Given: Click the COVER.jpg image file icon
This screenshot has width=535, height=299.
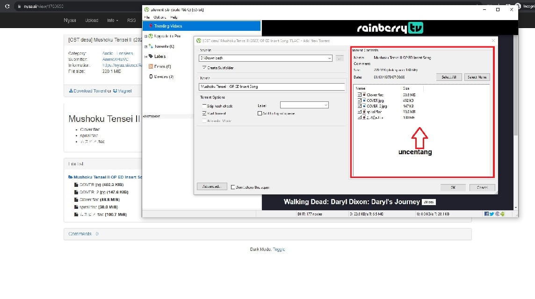Looking at the screenshot, I should [364, 100].
